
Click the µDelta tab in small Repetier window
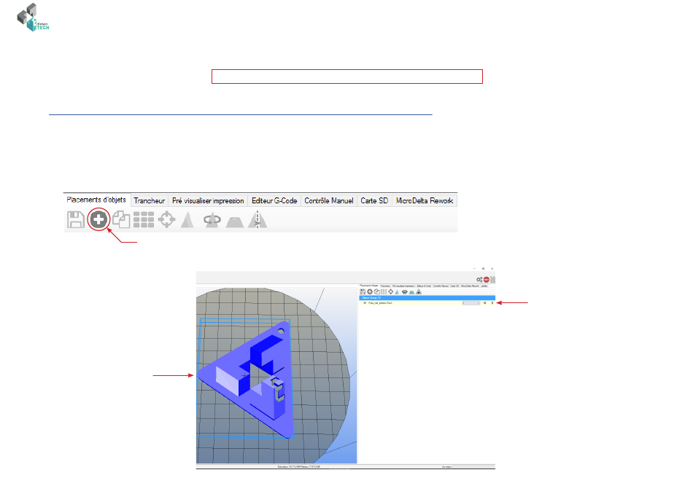point(485,286)
